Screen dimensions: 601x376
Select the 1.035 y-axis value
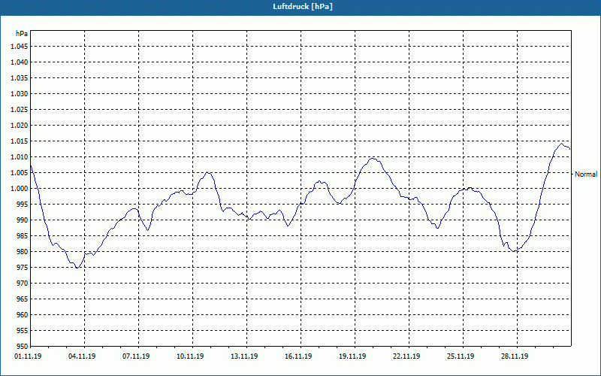[x=20, y=78]
